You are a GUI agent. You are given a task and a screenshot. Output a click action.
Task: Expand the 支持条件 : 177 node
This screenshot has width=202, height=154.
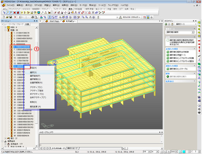5,144
